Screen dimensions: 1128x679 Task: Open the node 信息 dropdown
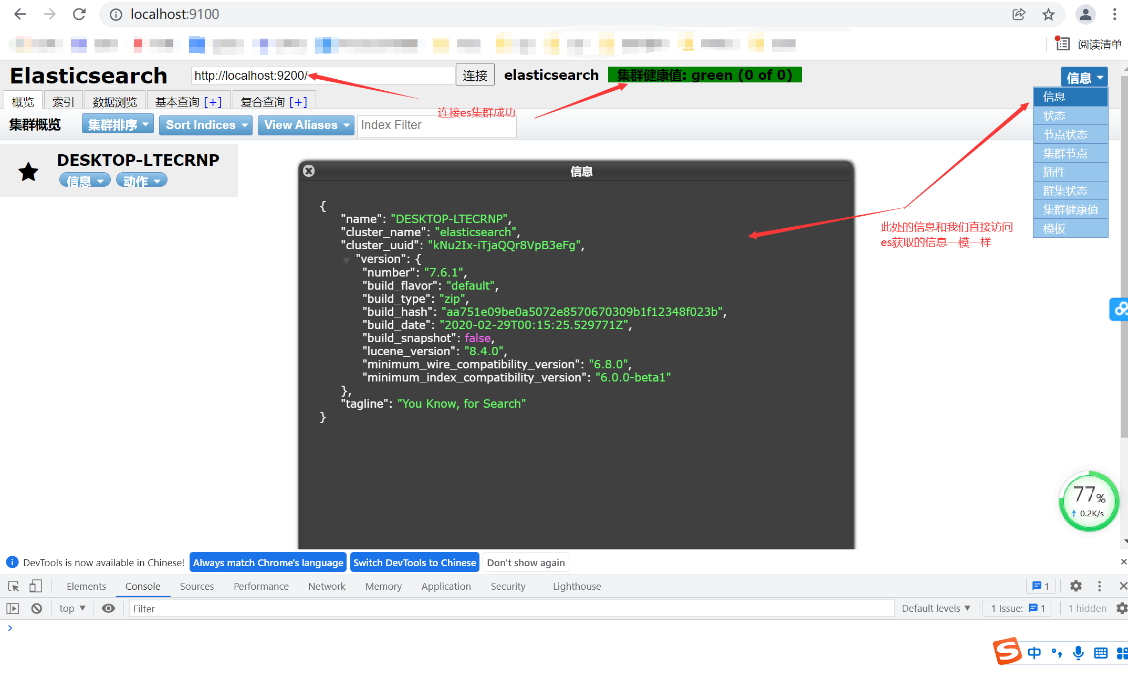tap(85, 181)
